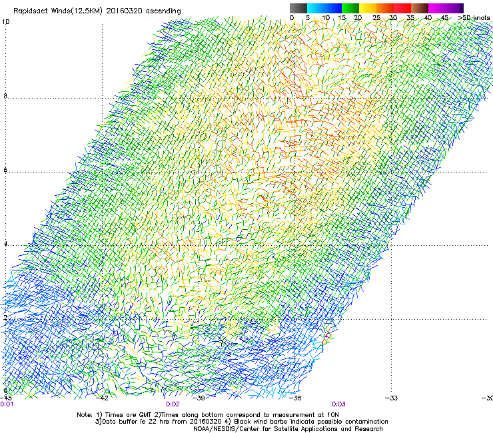Click the '>50 knots' legend label
Image resolution: width=493 pixels, height=433 pixels.
point(474,18)
